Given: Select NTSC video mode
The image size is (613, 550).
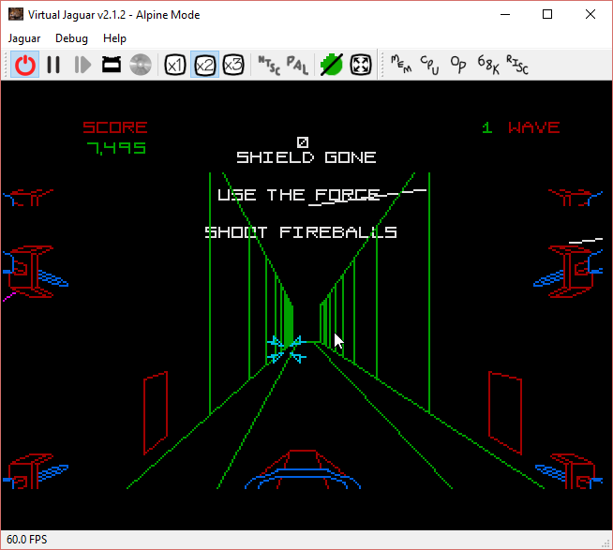Looking at the screenshot, I should coord(268,65).
